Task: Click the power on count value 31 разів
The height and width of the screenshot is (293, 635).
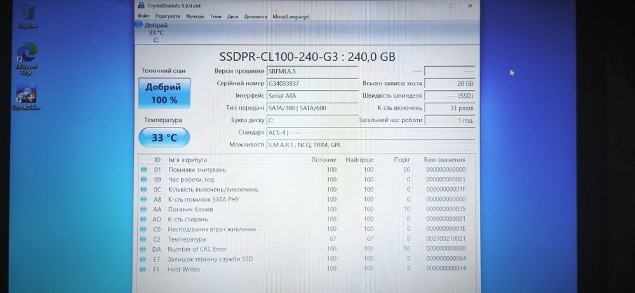Action: coord(450,108)
